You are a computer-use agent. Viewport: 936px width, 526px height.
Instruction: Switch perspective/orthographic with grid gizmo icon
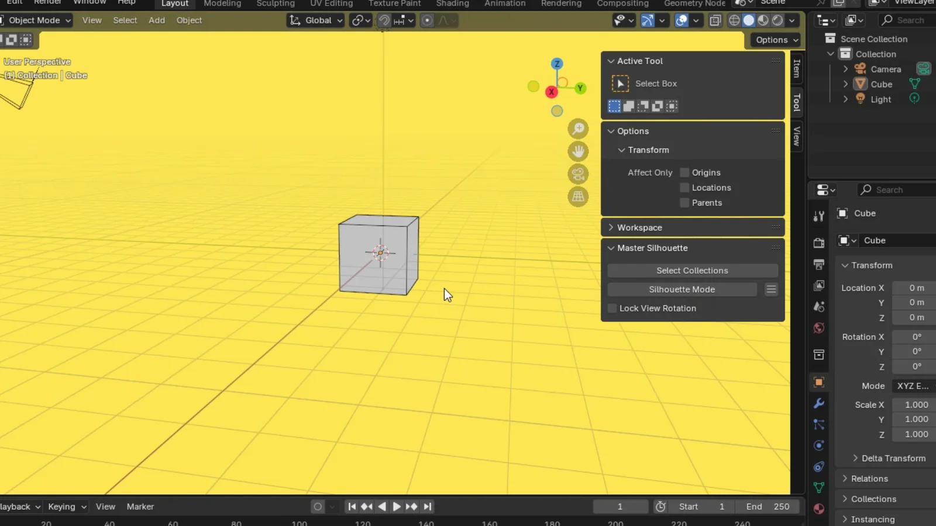click(578, 197)
